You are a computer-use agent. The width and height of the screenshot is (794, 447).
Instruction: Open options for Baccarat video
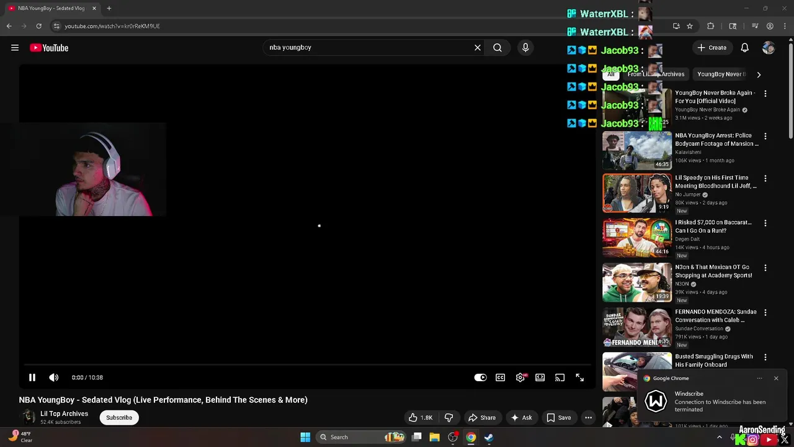pos(765,223)
